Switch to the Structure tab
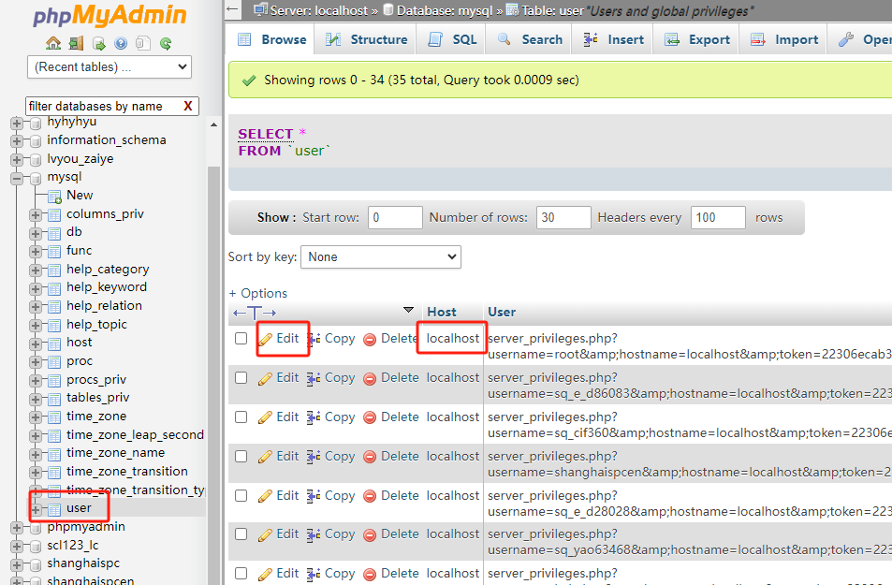Image resolution: width=892 pixels, height=585 pixels. pos(366,39)
